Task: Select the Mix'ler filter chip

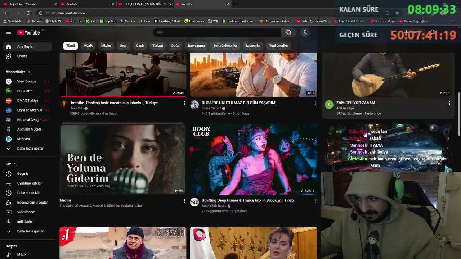Action: pyautogui.click(x=106, y=46)
